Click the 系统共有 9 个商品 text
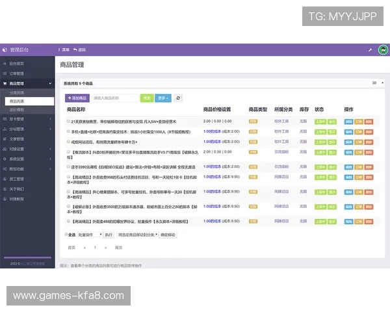The image size is (390, 312). [x=78, y=83]
